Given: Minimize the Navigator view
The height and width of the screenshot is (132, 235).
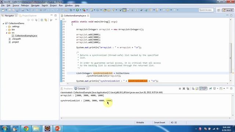Looking at the screenshot, I should click(x=51, y=15).
